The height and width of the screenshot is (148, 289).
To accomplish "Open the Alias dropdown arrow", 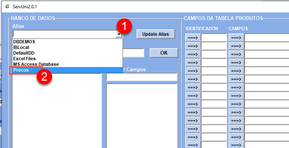I will tap(119, 34).
